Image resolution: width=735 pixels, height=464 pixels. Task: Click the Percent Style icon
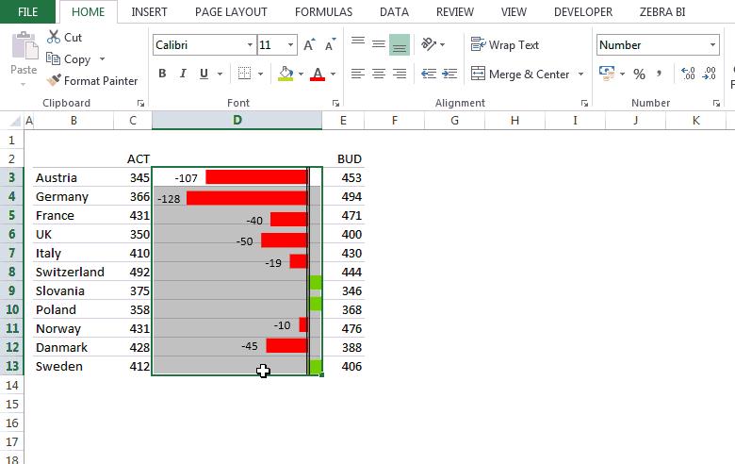click(639, 74)
